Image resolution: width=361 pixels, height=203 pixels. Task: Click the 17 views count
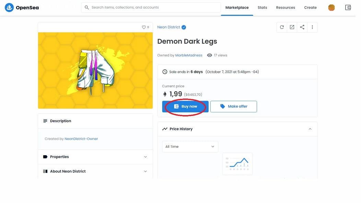point(220,55)
